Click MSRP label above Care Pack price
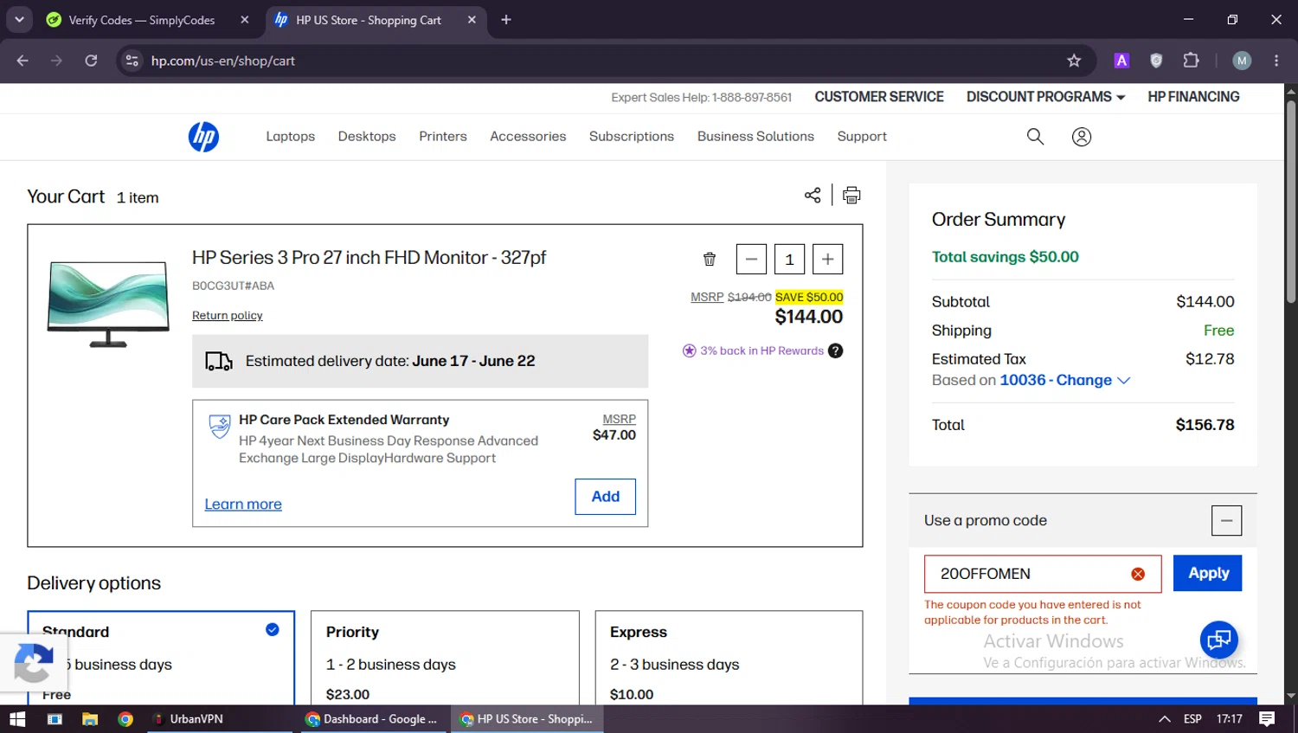Image resolution: width=1298 pixels, height=733 pixels. click(620, 419)
